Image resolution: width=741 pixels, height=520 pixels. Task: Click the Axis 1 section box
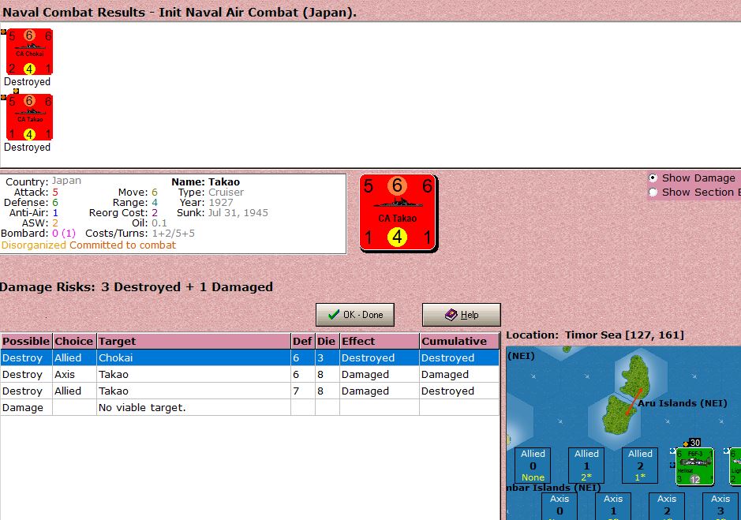click(x=613, y=507)
